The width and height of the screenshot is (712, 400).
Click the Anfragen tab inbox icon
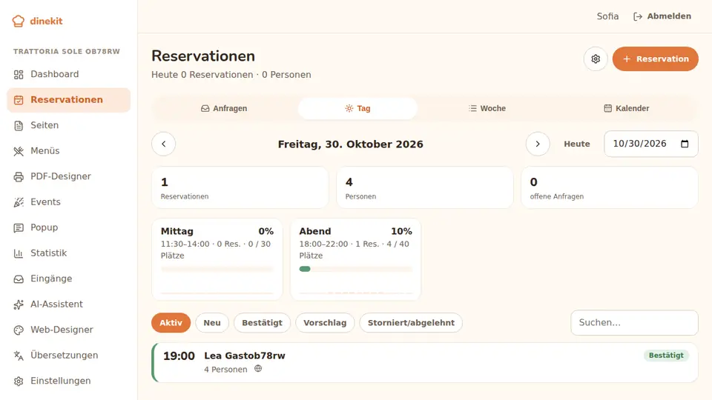205,108
